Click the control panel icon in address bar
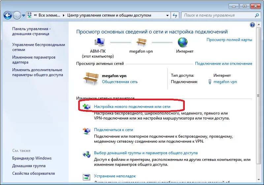The width and height of the screenshot is (264, 185). click(x=30, y=15)
